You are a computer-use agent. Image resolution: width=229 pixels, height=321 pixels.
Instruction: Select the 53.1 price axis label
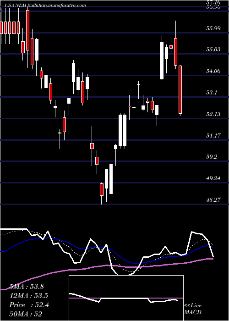[212, 93]
